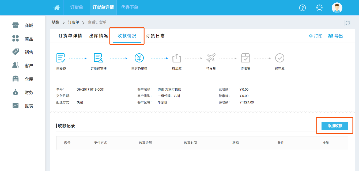Open the help question mark icon
Viewport: 359px width, 171px height.
(302, 8)
